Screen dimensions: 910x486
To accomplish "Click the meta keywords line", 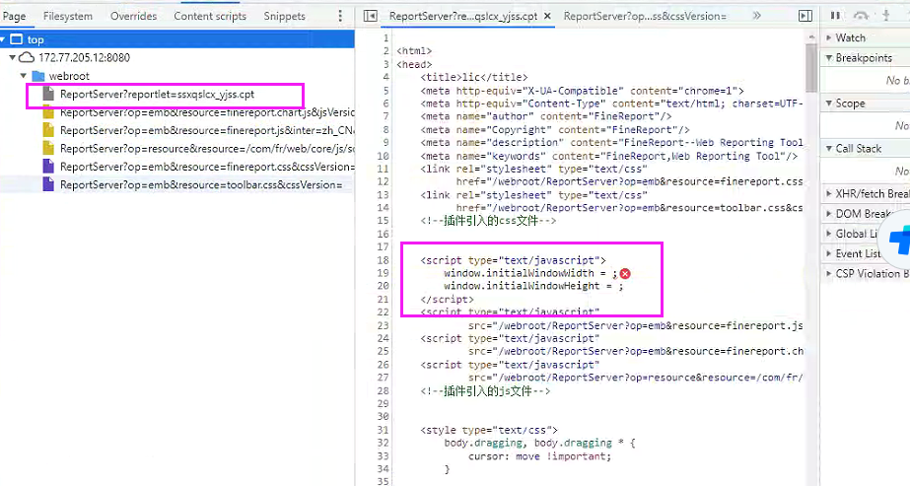I will [x=608, y=156].
